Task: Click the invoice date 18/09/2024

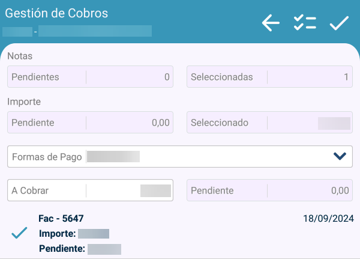Action: coord(328,218)
